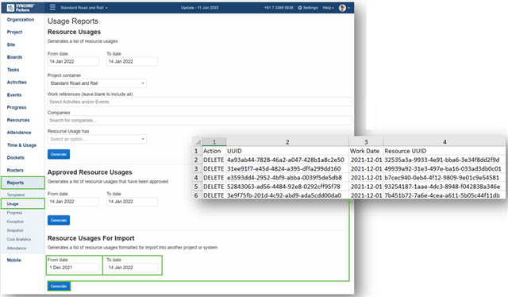The height and width of the screenshot is (297, 508).
Task: Open the Resource Usage has dropdown
Action: 97,139
